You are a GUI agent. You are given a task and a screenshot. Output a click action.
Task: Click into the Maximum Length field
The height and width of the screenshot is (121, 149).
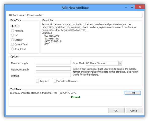click(53, 69)
